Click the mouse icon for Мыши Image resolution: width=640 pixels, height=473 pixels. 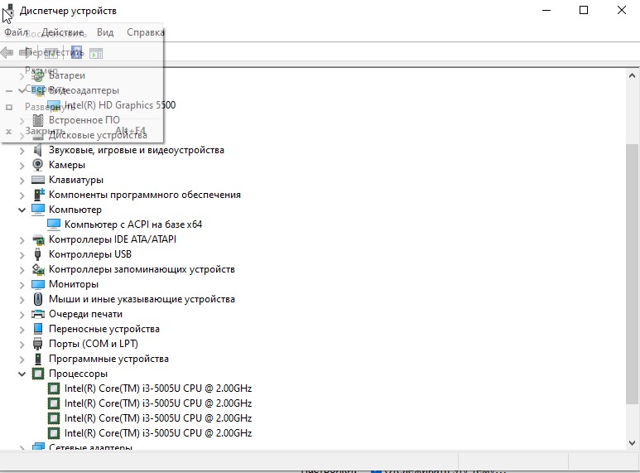click(37, 299)
